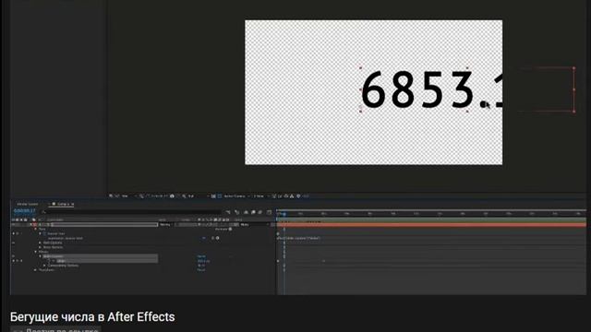The width and height of the screenshot is (591, 332).
Task: Open the expression language menu icon
Action: 218,238
